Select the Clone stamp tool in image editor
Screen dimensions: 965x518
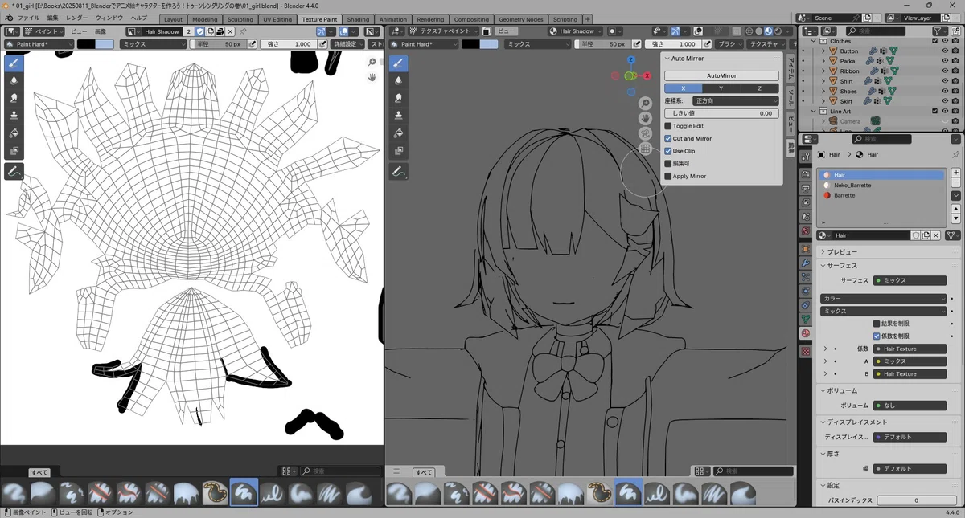(x=14, y=116)
